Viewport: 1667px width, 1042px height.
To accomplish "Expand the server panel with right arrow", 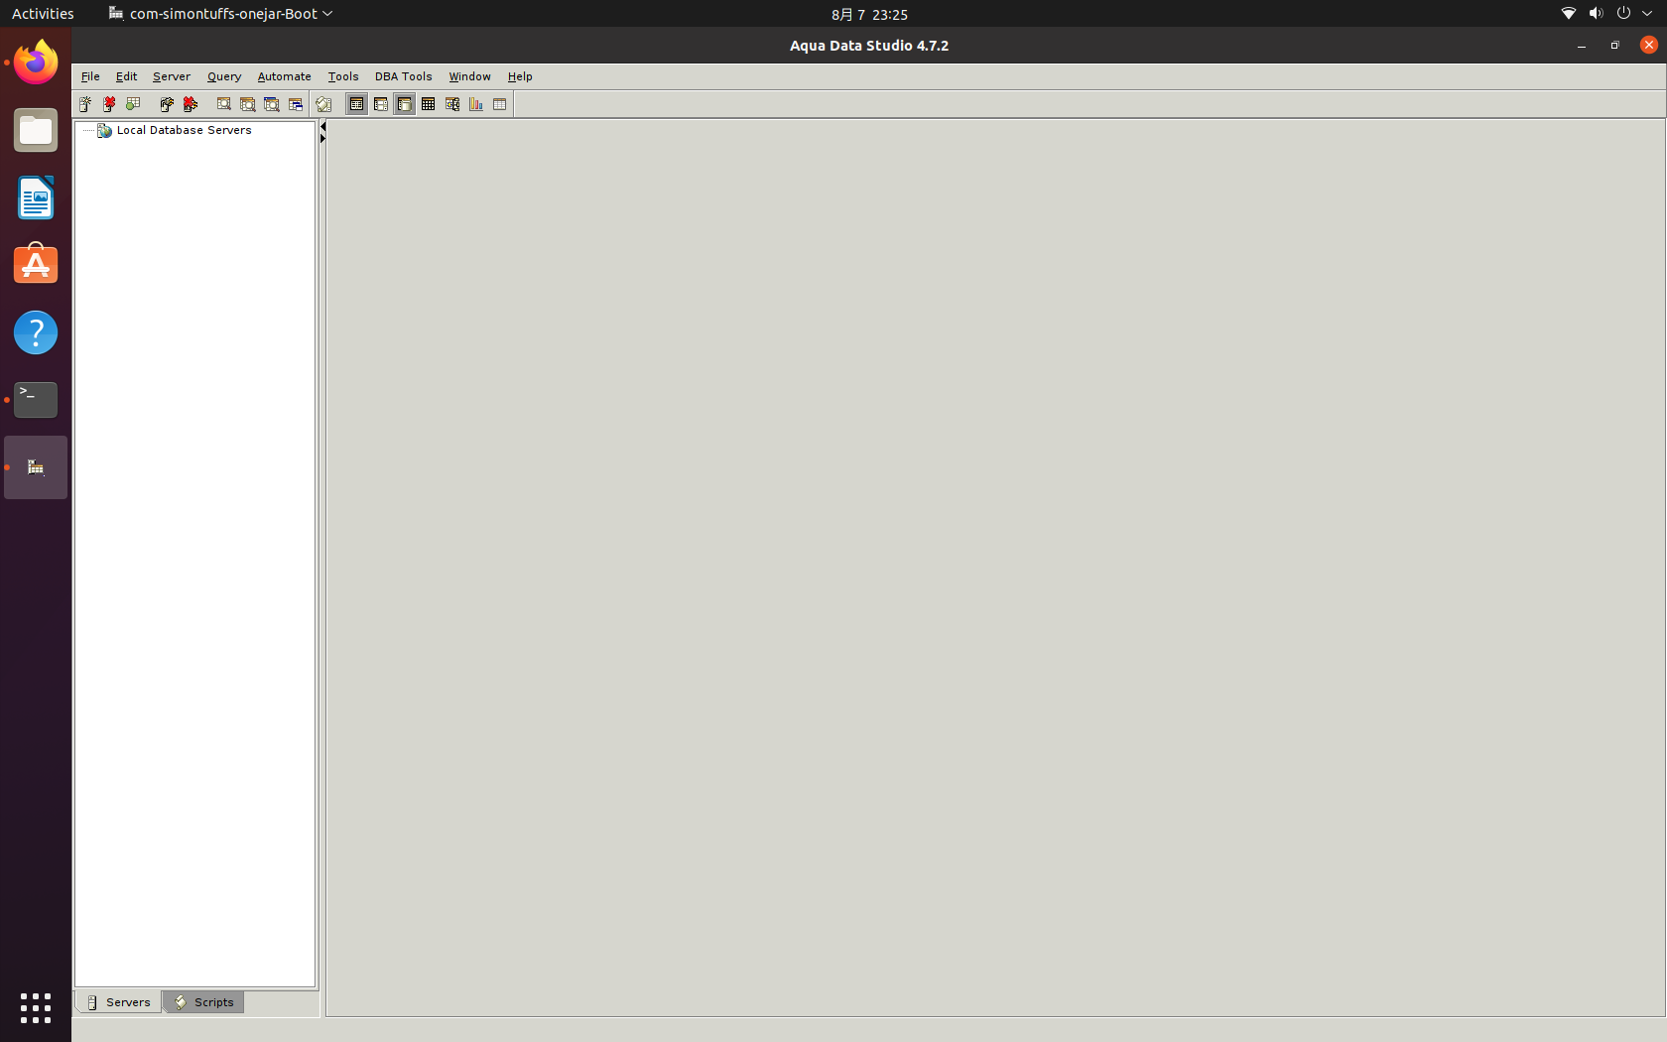I will pos(322,139).
